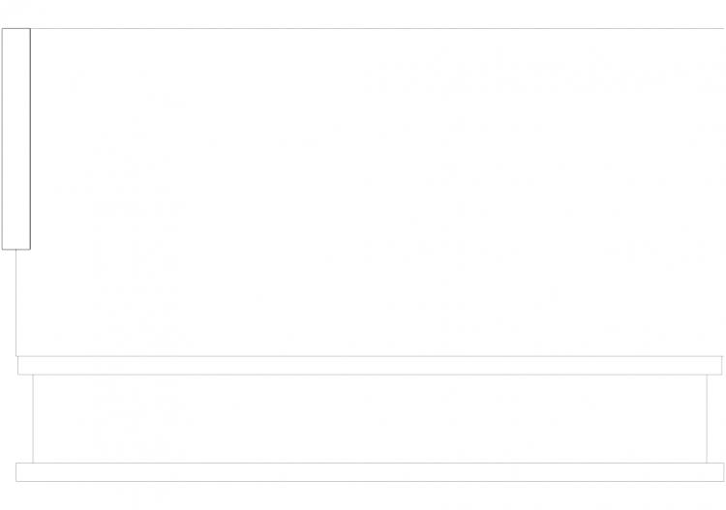
Task: Select thin vertical line below tall rectangle
Action: [16, 303]
